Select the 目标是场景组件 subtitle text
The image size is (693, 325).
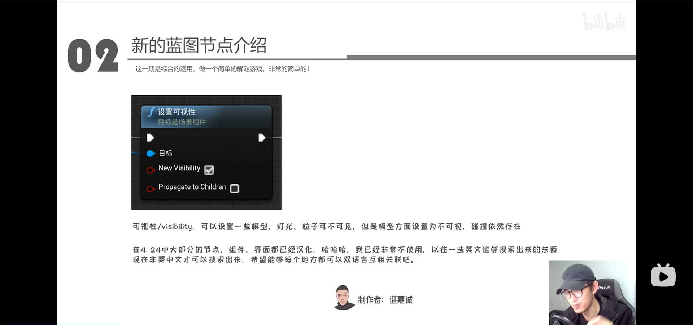pyautogui.click(x=181, y=122)
